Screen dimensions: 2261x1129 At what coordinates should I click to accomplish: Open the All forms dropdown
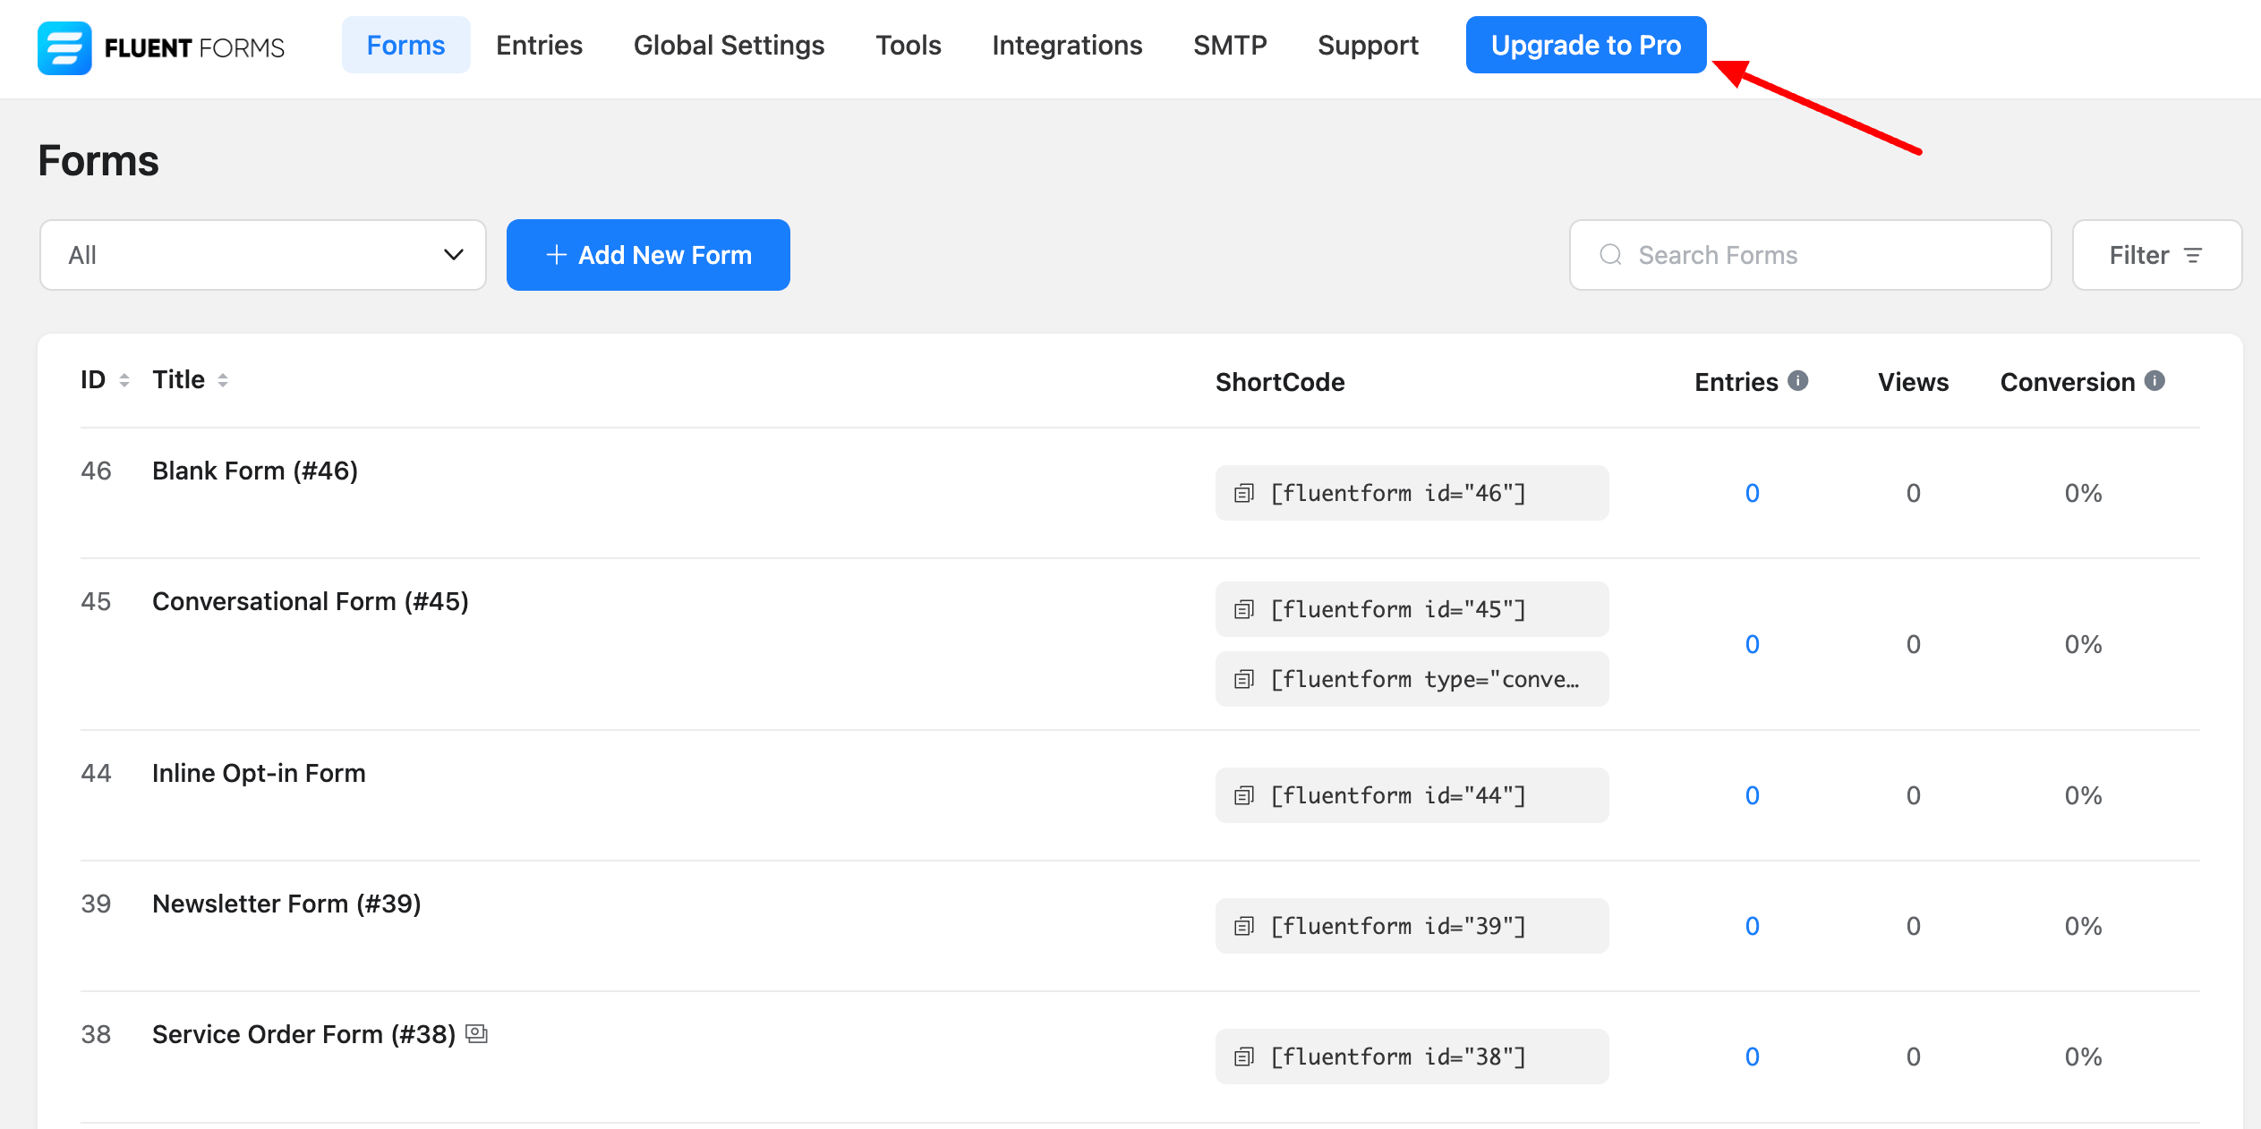263,255
